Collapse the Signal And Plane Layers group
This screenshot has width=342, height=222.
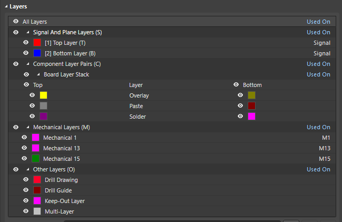pos(28,32)
